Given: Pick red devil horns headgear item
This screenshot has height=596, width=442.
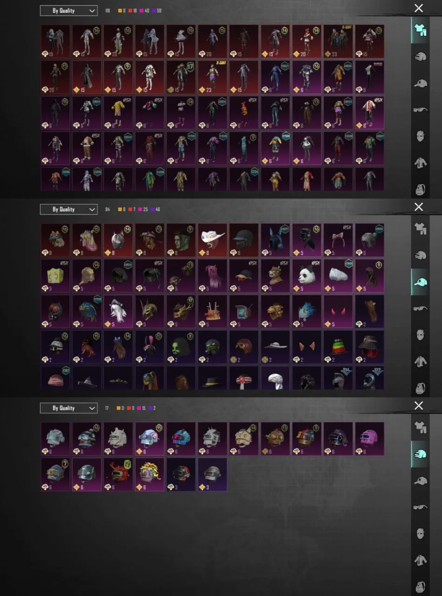Looking at the screenshot, I should click(x=338, y=311).
